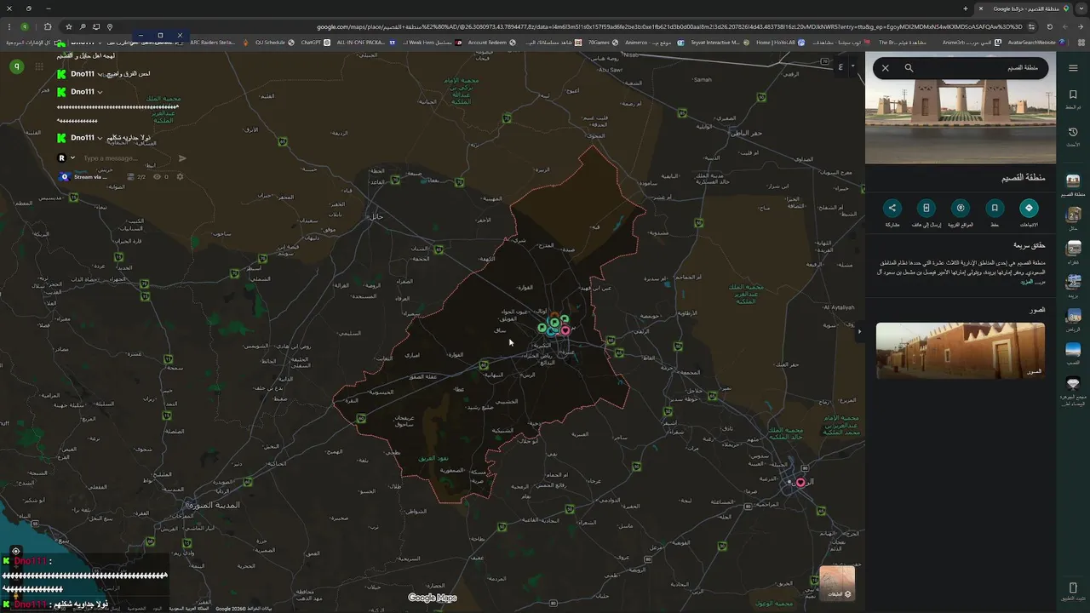Open the Google Maps hamburger menu
Screen dimensions: 1090x613
[x=1073, y=68]
